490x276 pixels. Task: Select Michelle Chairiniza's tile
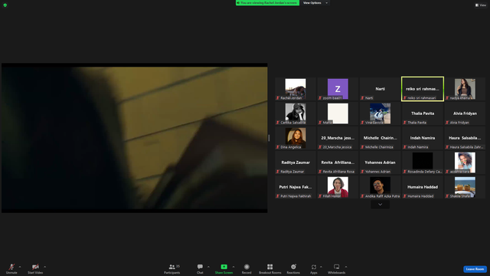coord(380,138)
